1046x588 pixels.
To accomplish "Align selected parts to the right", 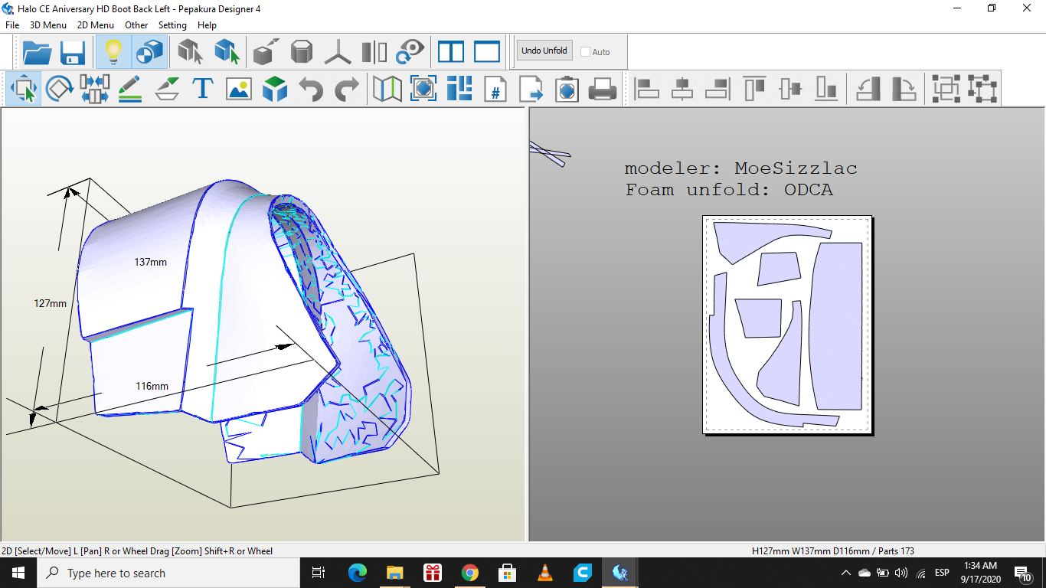I will 718,89.
